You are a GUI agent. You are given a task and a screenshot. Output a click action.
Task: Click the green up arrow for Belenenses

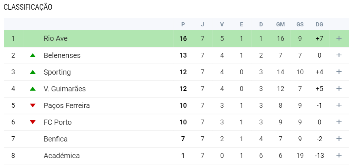(33, 55)
